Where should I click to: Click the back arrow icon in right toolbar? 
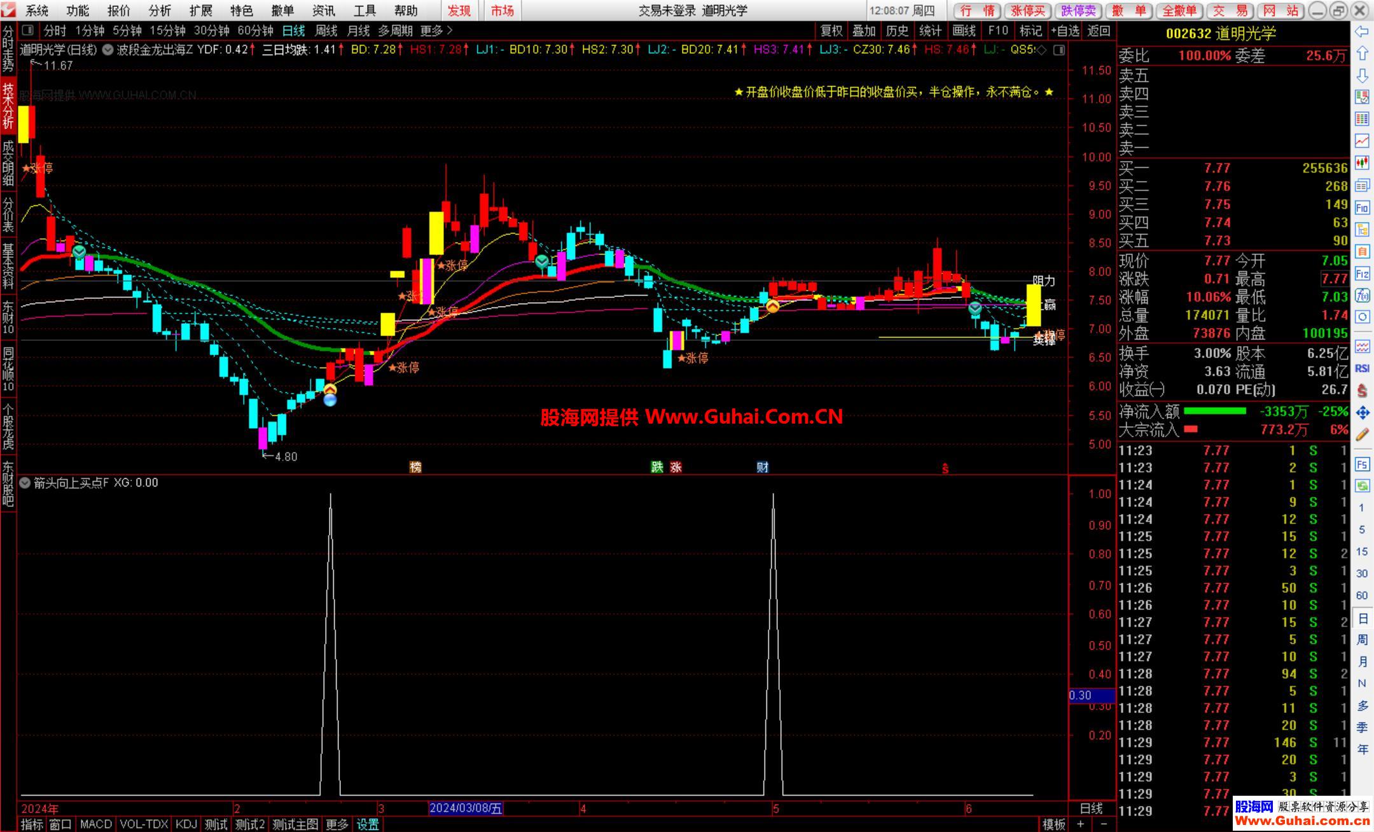coord(1362,32)
